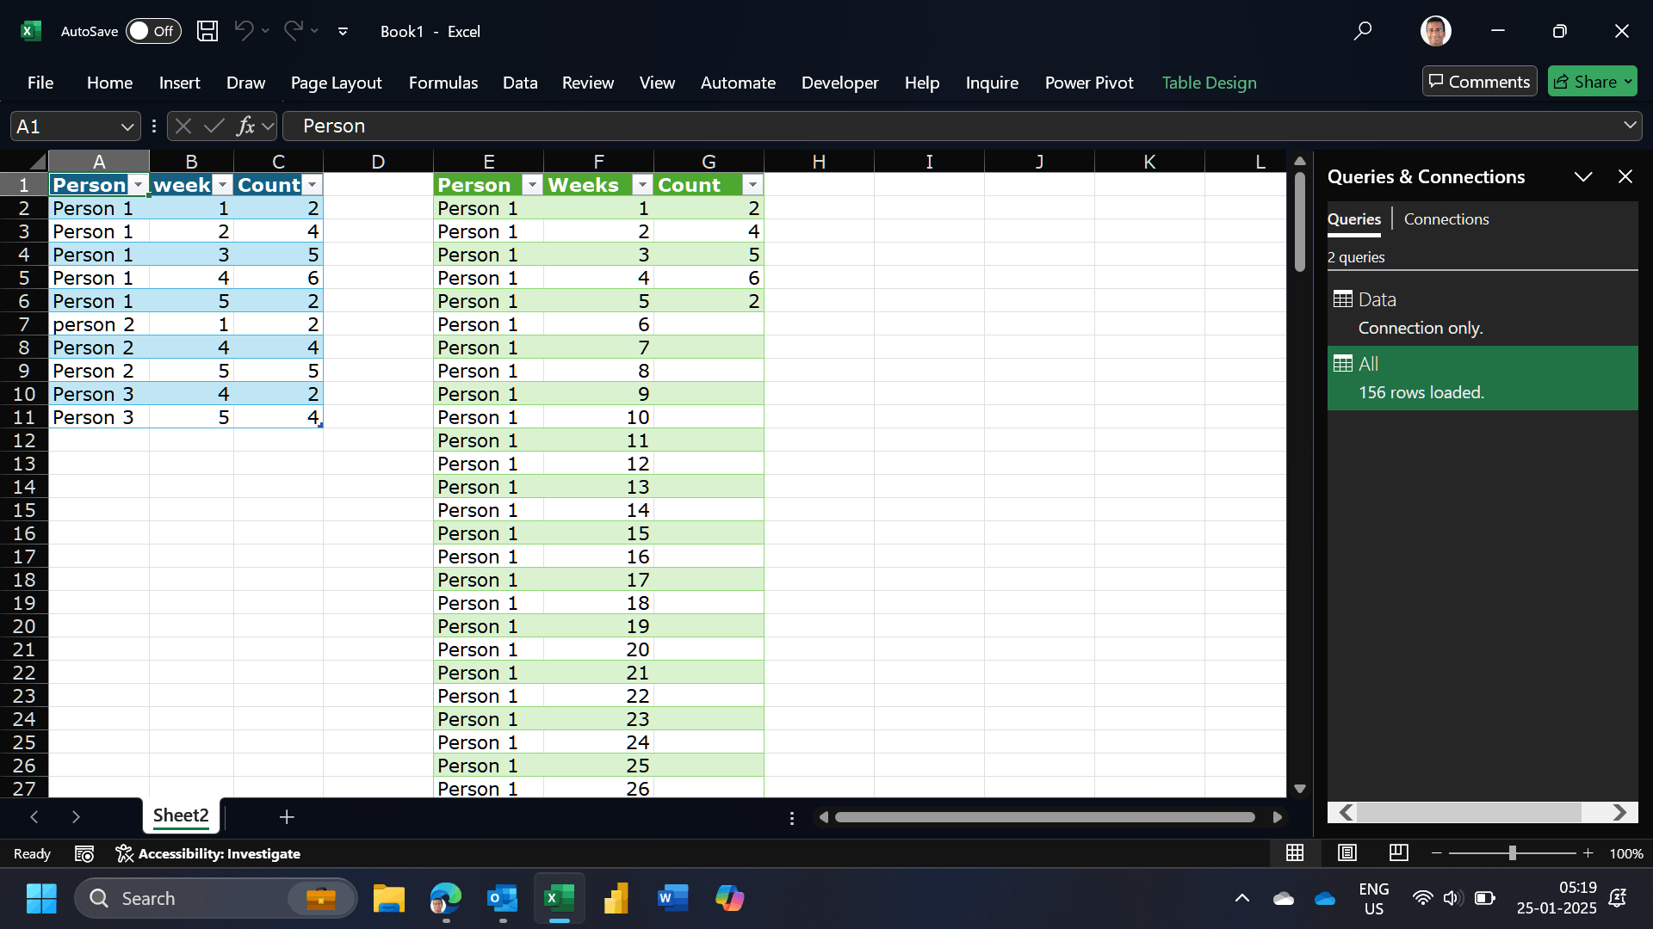
Task: Click the zoom out minus icon
Action: (x=1436, y=853)
